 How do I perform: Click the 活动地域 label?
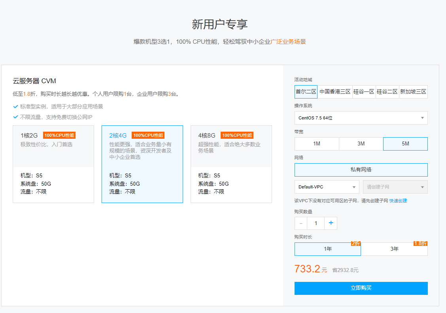click(x=303, y=80)
